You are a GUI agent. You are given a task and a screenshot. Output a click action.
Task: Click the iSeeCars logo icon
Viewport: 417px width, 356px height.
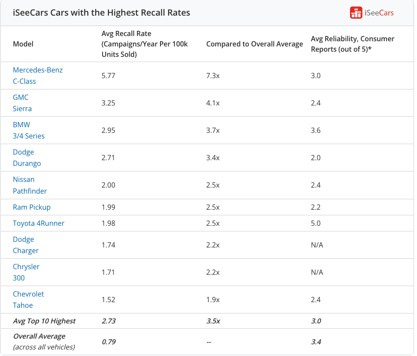point(356,13)
